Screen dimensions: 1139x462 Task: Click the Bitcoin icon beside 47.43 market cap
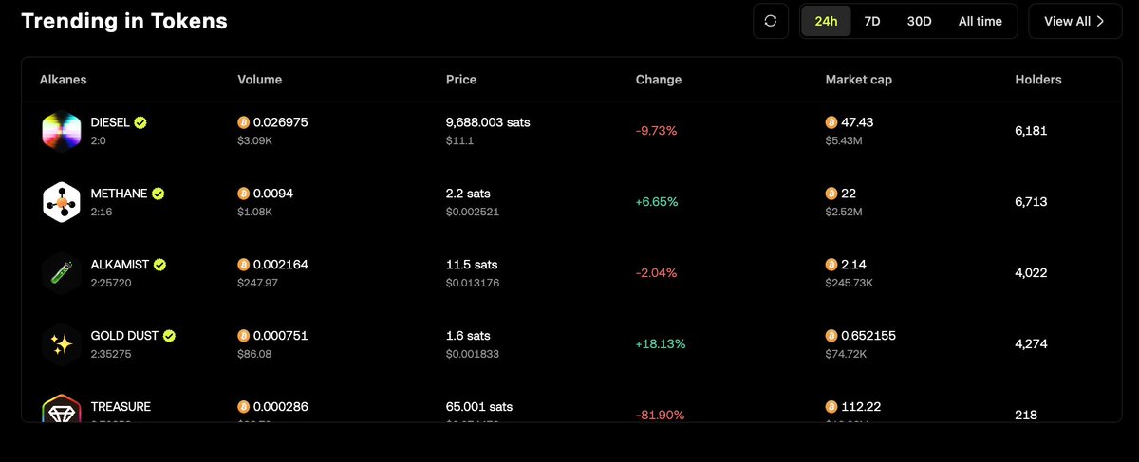(831, 122)
